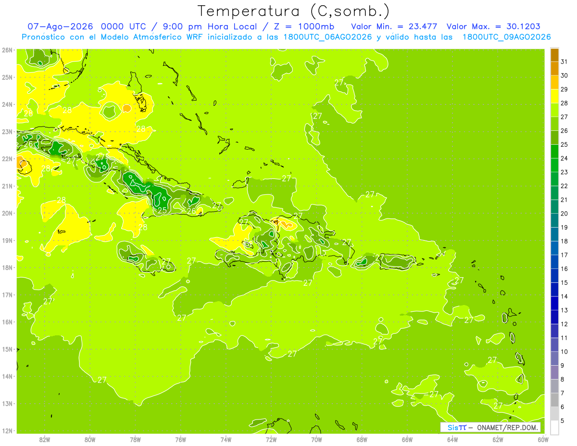Click the 16N latitude axis label
The height and width of the screenshot is (446, 577).
pyautogui.click(x=7, y=322)
